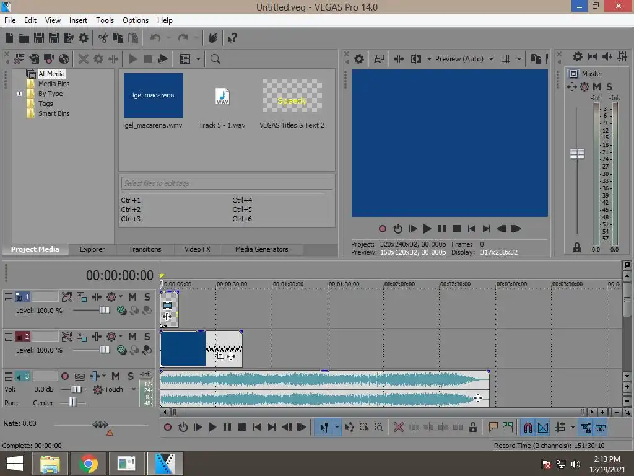
Task: Click the What's This help icon
Action: (x=232, y=38)
